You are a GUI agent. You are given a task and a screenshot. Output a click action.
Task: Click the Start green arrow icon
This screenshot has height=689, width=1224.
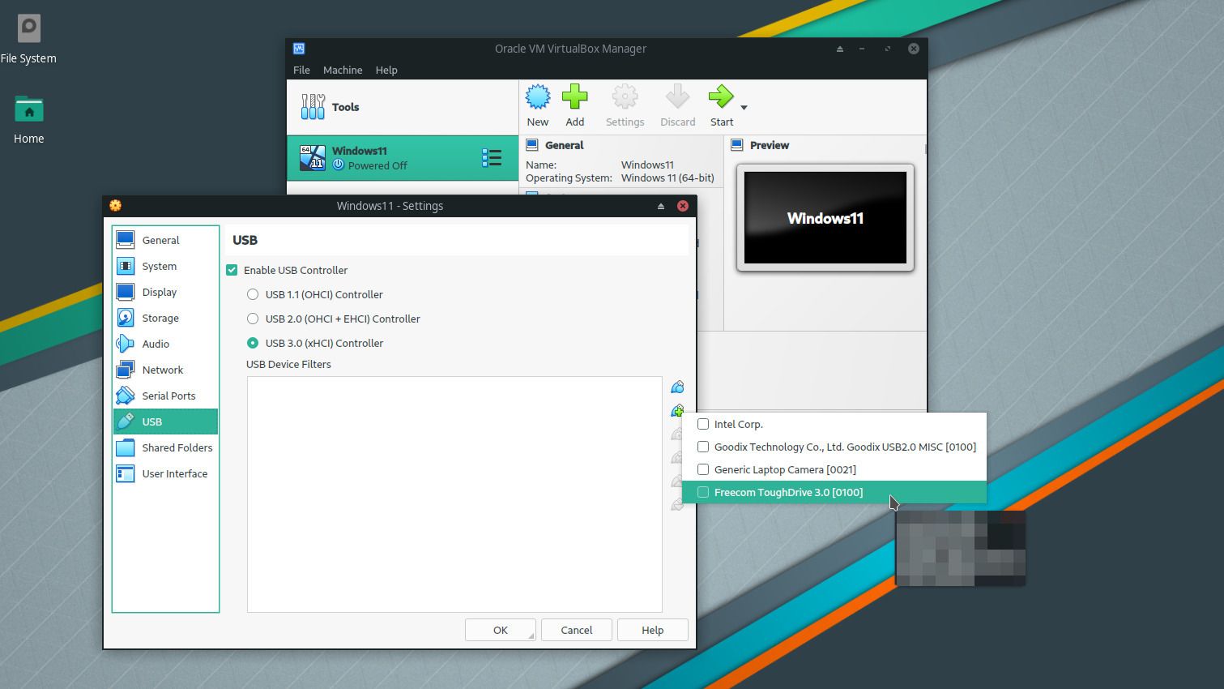tap(721, 97)
